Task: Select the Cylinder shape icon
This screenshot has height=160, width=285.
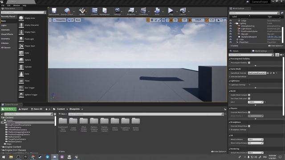Action: coord(21,67)
